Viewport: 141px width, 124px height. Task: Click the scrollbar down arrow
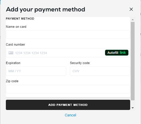click(133, 108)
